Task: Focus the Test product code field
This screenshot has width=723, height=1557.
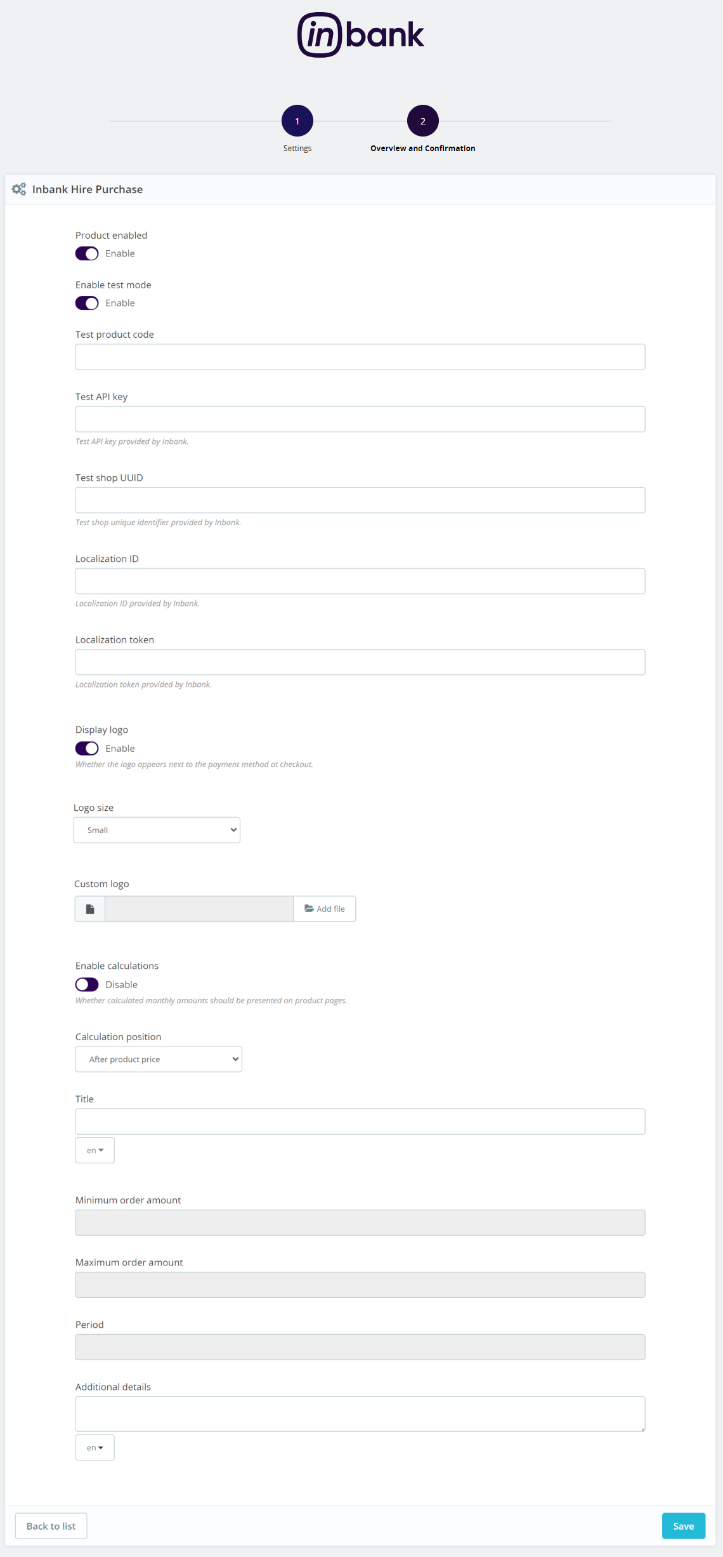Action: click(x=360, y=357)
